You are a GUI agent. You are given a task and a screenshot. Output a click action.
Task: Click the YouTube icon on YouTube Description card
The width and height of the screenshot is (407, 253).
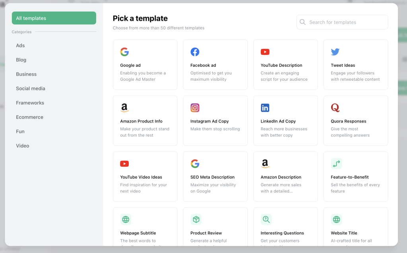(265, 52)
